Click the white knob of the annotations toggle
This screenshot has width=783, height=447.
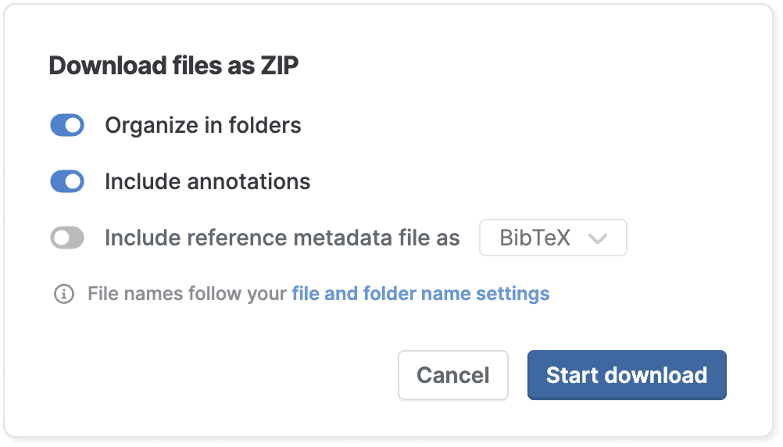point(74,182)
